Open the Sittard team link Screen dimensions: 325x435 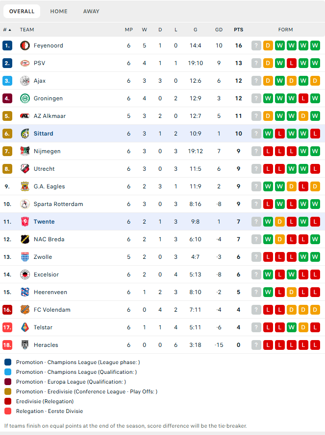point(43,134)
